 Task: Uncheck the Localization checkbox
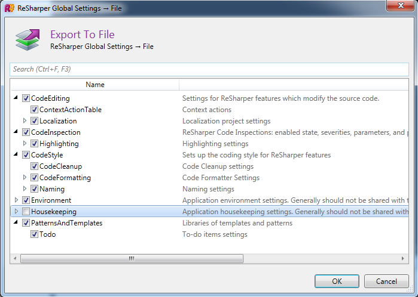pyautogui.click(x=34, y=121)
